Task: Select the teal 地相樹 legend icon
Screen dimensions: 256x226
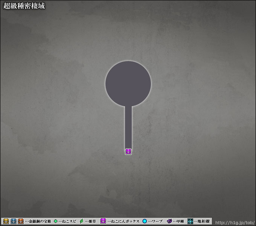Action: click(190, 221)
